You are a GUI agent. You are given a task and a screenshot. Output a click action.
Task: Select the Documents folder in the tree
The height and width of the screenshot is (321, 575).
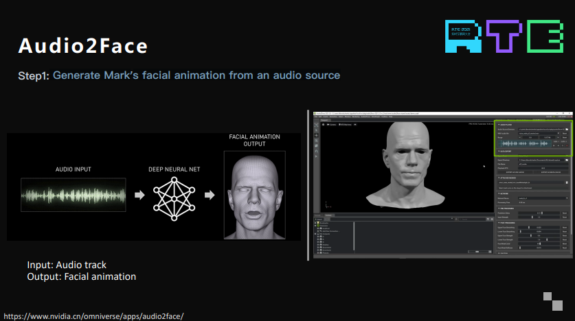(327, 248)
